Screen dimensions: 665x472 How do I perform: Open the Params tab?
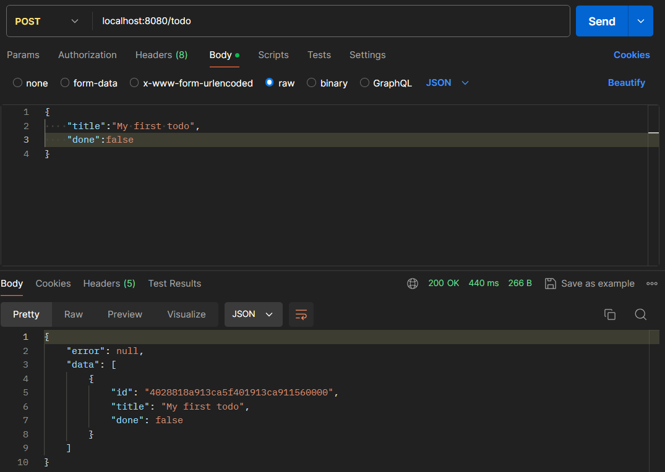pyautogui.click(x=23, y=55)
